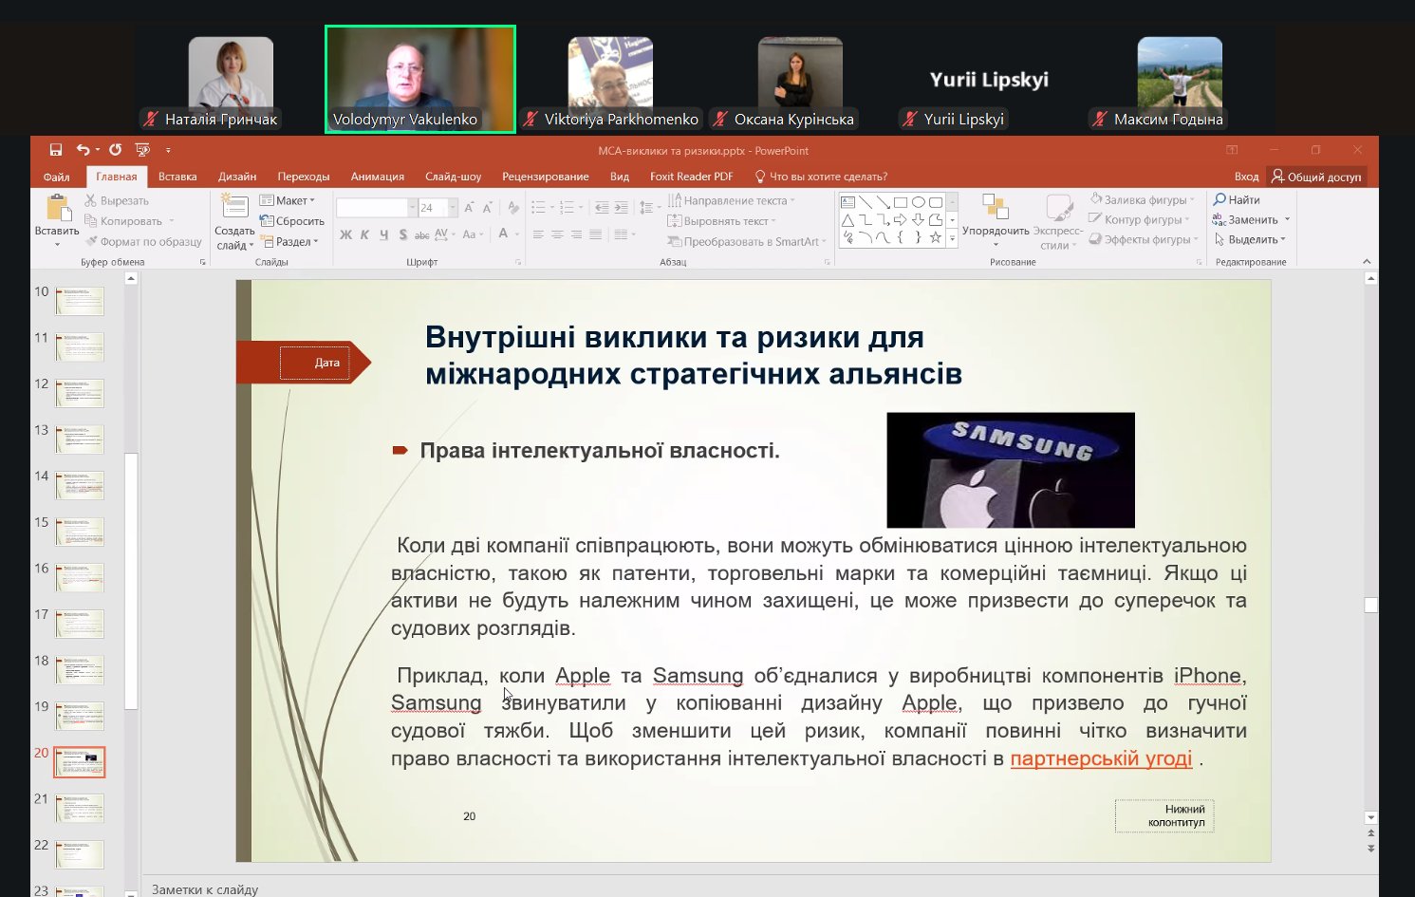Select the star shape in shapes gallery
The height and width of the screenshot is (897, 1415).
936,238
